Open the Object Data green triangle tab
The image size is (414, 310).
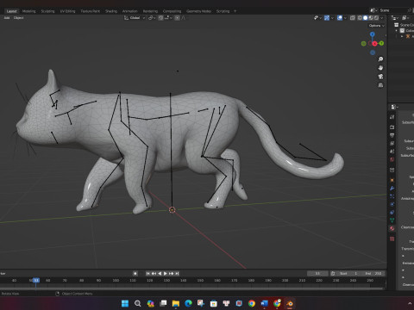(392, 220)
